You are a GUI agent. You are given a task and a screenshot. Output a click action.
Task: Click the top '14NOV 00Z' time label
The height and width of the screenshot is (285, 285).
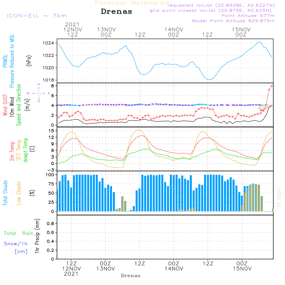coord(174,32)
